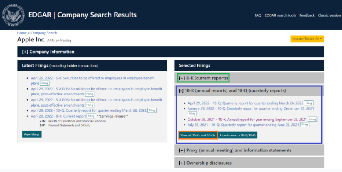Click the Apple Inc. company heading
This screenshot has height=172, width=342.
[32, 40]
